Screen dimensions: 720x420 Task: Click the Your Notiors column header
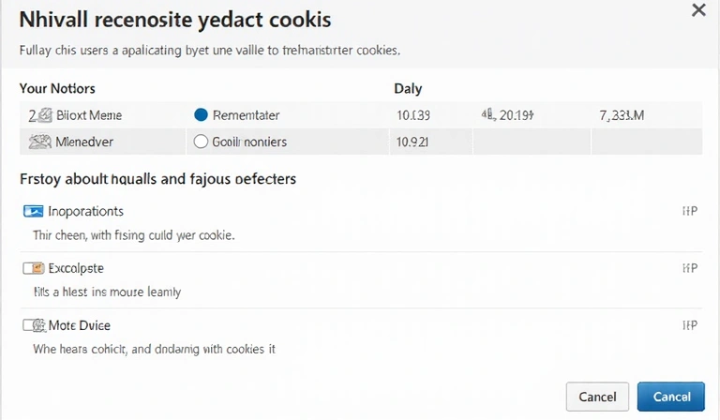57,89
